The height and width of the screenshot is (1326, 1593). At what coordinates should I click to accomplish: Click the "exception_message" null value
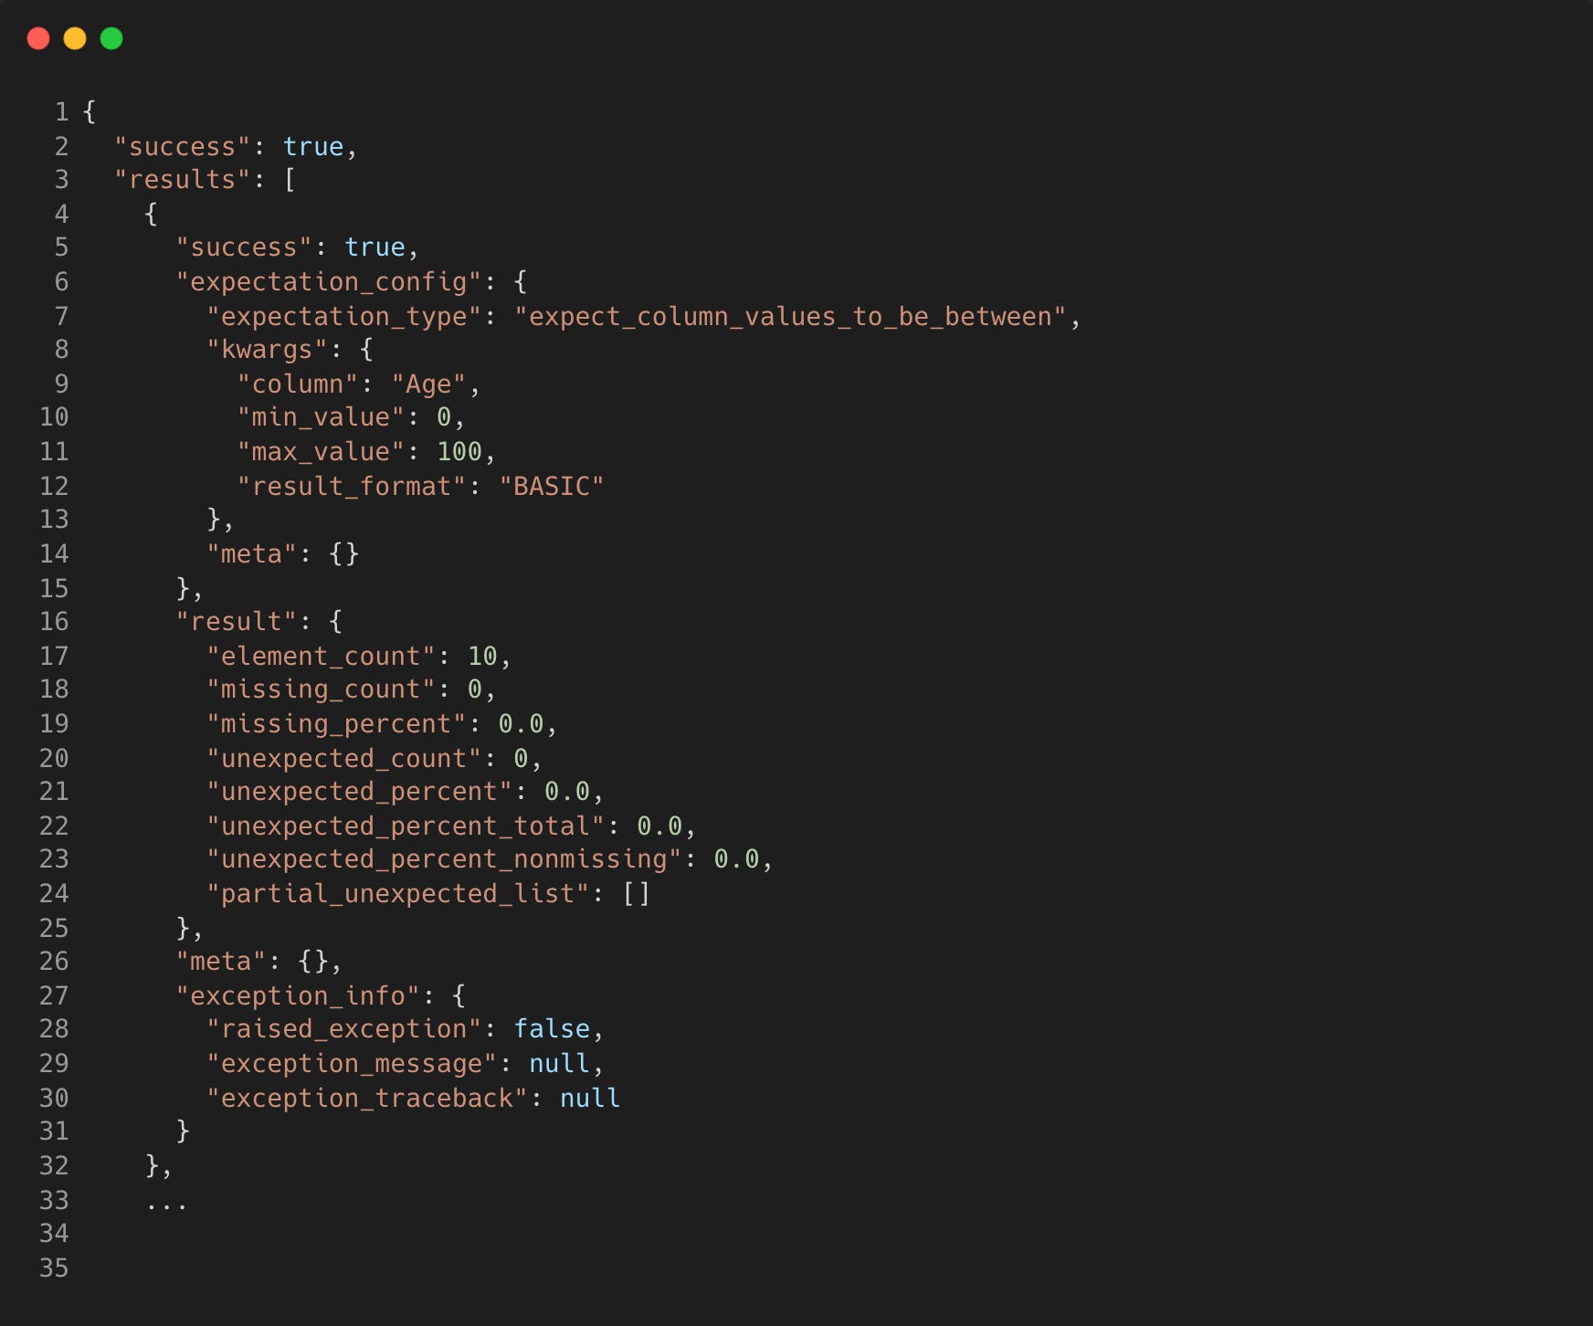[559, 1063]
